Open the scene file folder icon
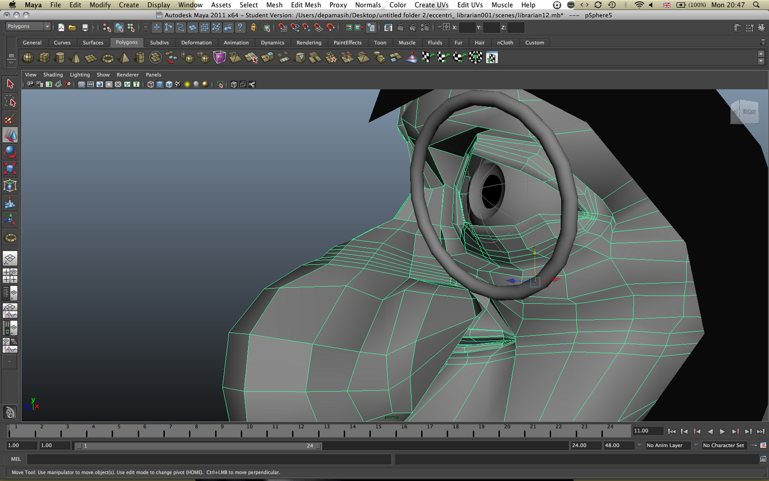Screen dimensions: 769x481 pos(73,28)
